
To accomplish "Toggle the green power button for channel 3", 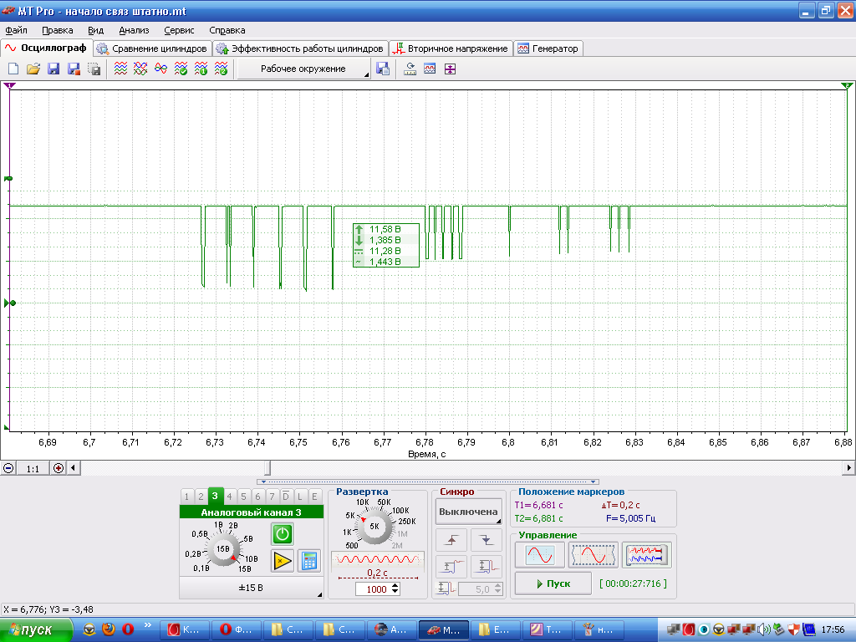I will point(283,534).
